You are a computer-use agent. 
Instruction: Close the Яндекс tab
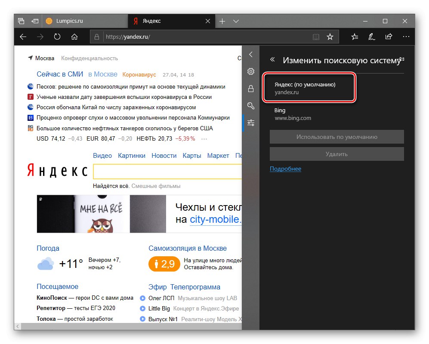tap(208, 21)
